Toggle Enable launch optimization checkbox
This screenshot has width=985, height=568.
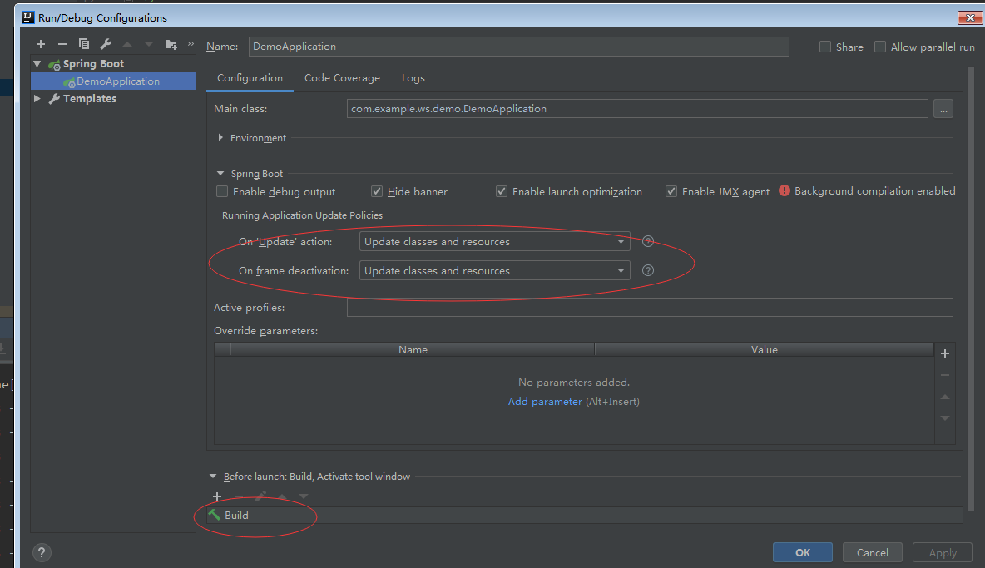tap(502, 191)
